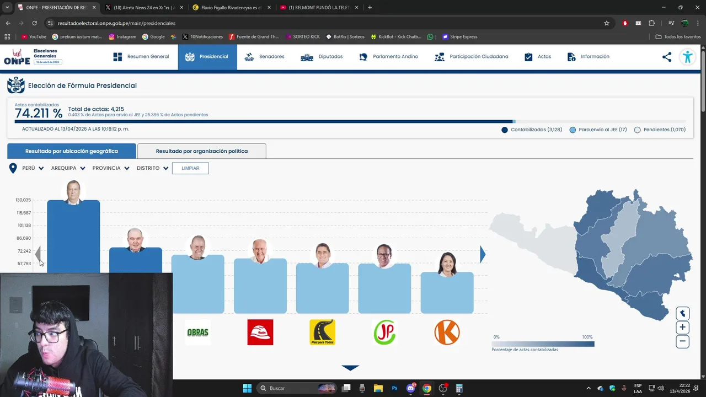Go back in browser history

click(x=8, y=23)
